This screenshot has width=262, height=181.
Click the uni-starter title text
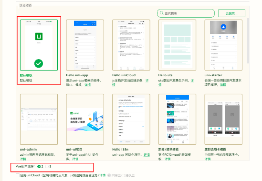[x=213, y=75]
